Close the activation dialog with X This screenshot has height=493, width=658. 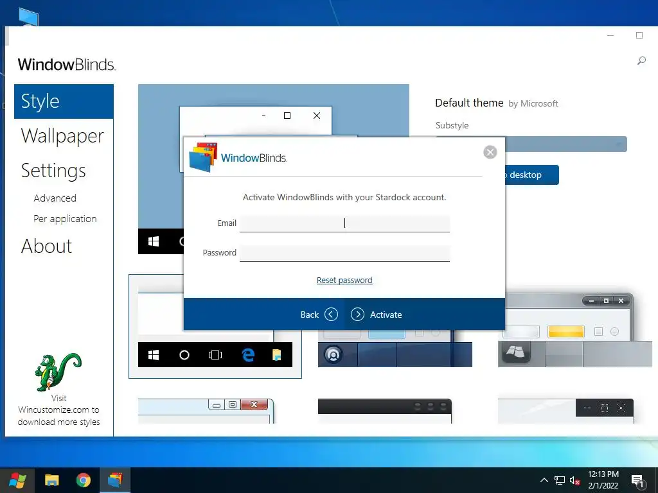pyautogui.click(x=490, y=151)
